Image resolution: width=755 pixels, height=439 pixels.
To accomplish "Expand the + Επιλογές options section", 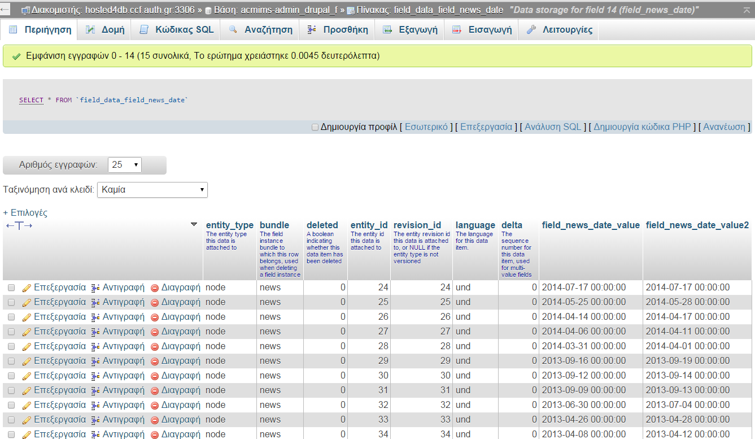I will (x=25, y=213).
